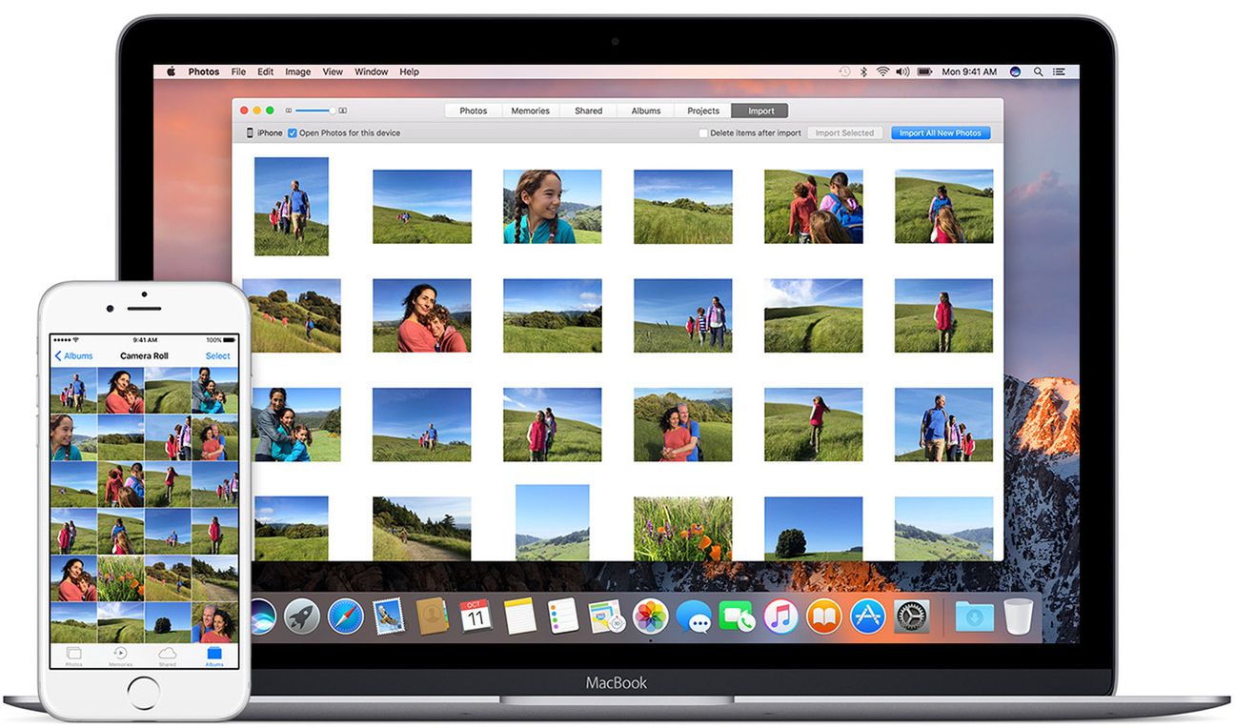
Task: Tap Select on the iPhone Camera Roll
Action: pos(218,355)
